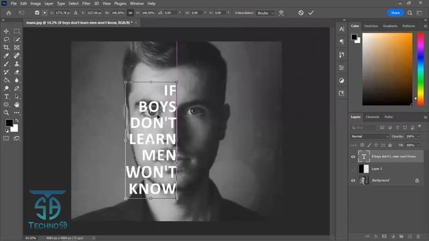Open the layer Kind filter dropdown
This screenshot has height=241, width=429.
[x=363, y=128]
